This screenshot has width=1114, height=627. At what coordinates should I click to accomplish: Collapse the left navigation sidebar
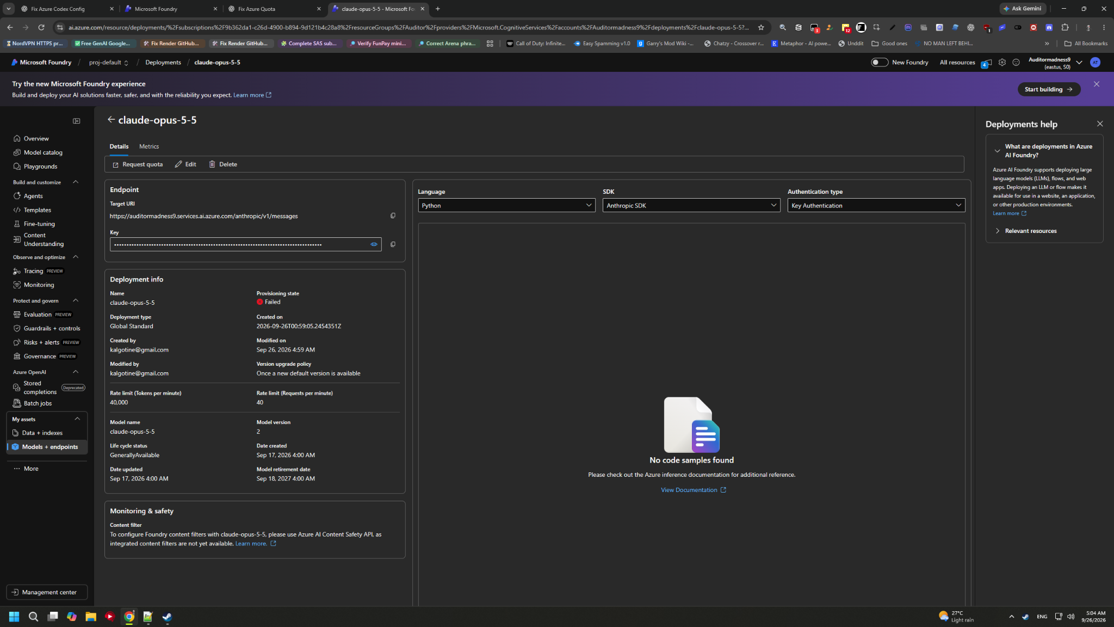coord(77,121)
